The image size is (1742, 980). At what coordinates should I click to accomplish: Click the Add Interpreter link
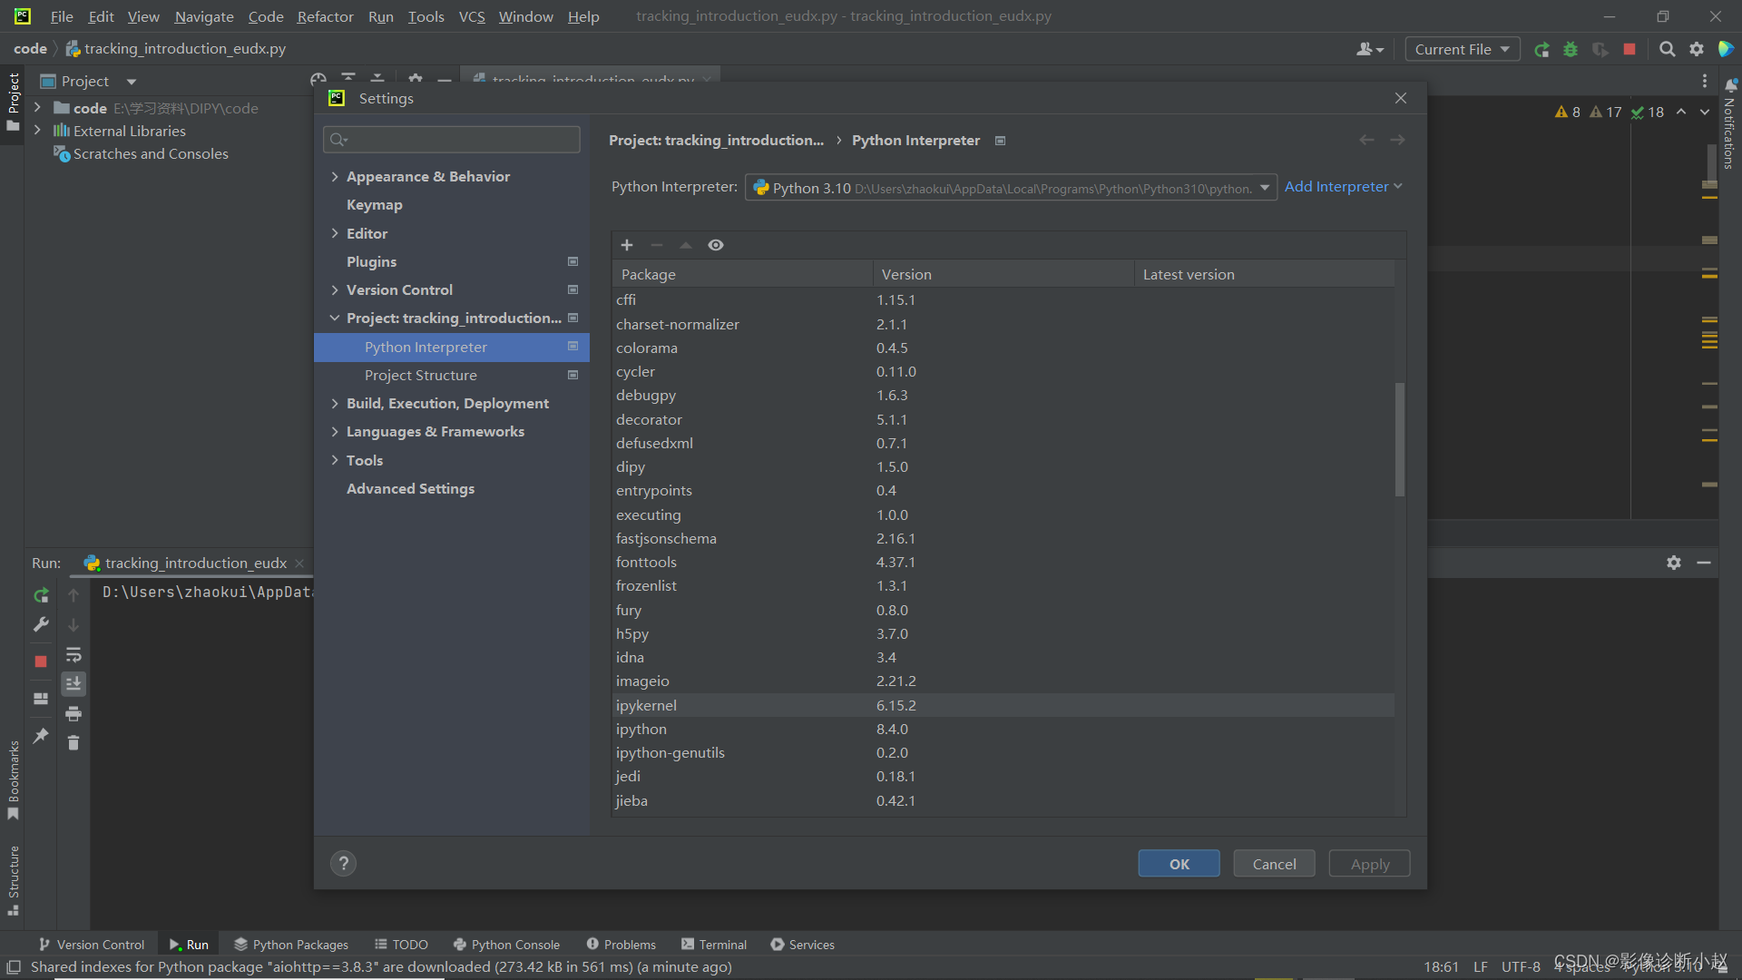1336,186
